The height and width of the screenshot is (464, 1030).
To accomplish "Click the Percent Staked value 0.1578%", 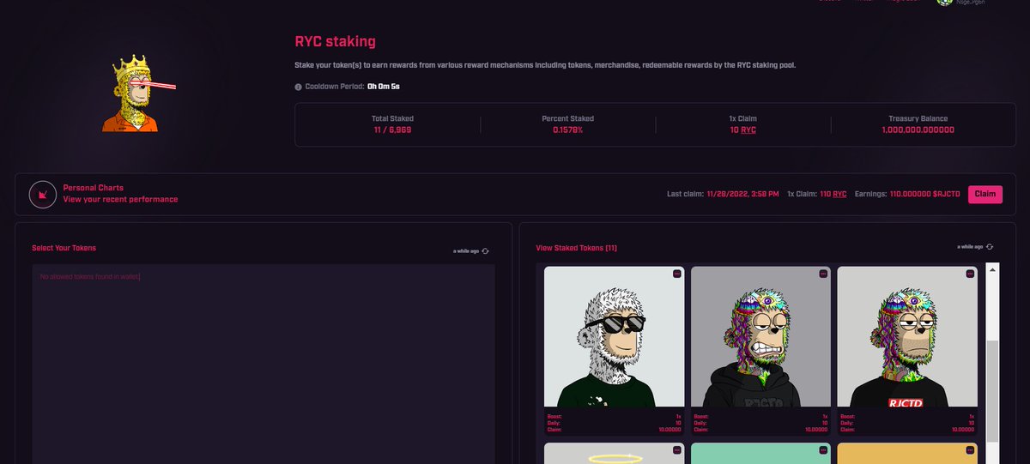I will point(567,130).
